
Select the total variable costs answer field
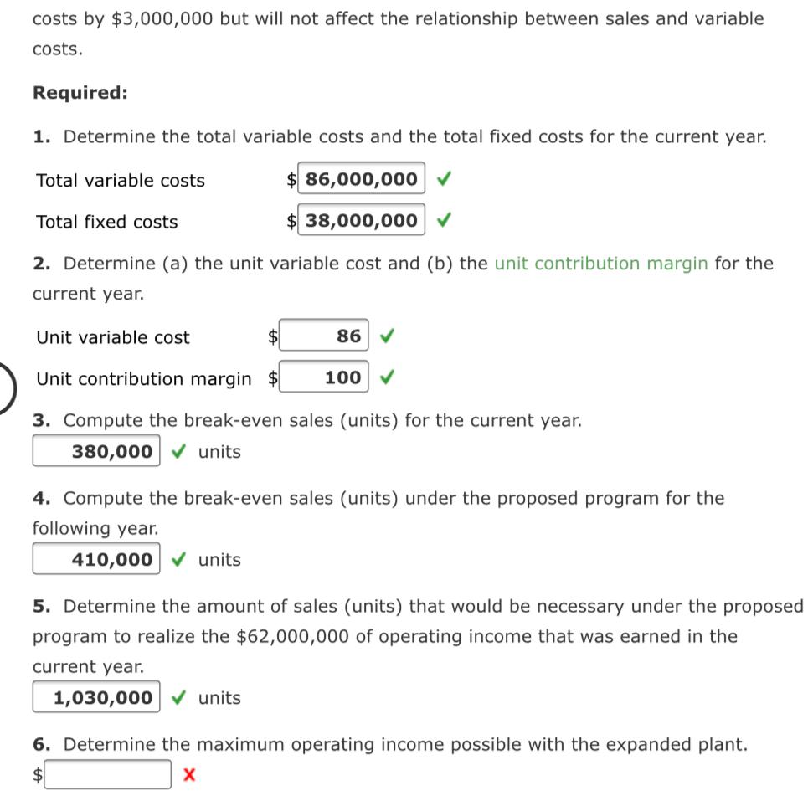(x=360, y=178)
